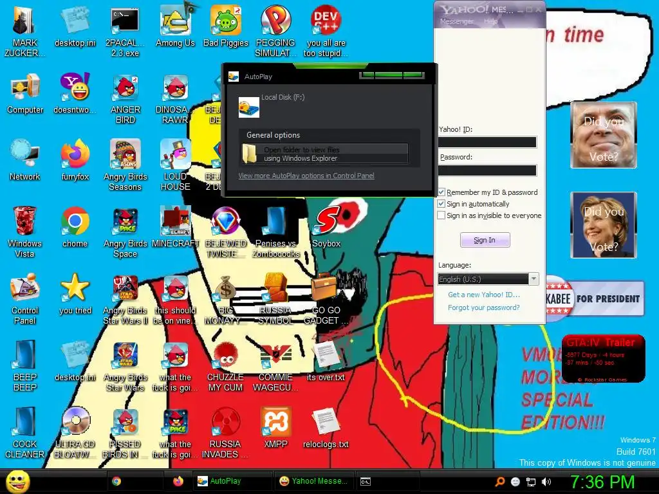The height and width of the screenshot is (494, 659).
Task: Switch to AutoPlay taskbar button
Action: pyautogui.click(x=232, y=481)
